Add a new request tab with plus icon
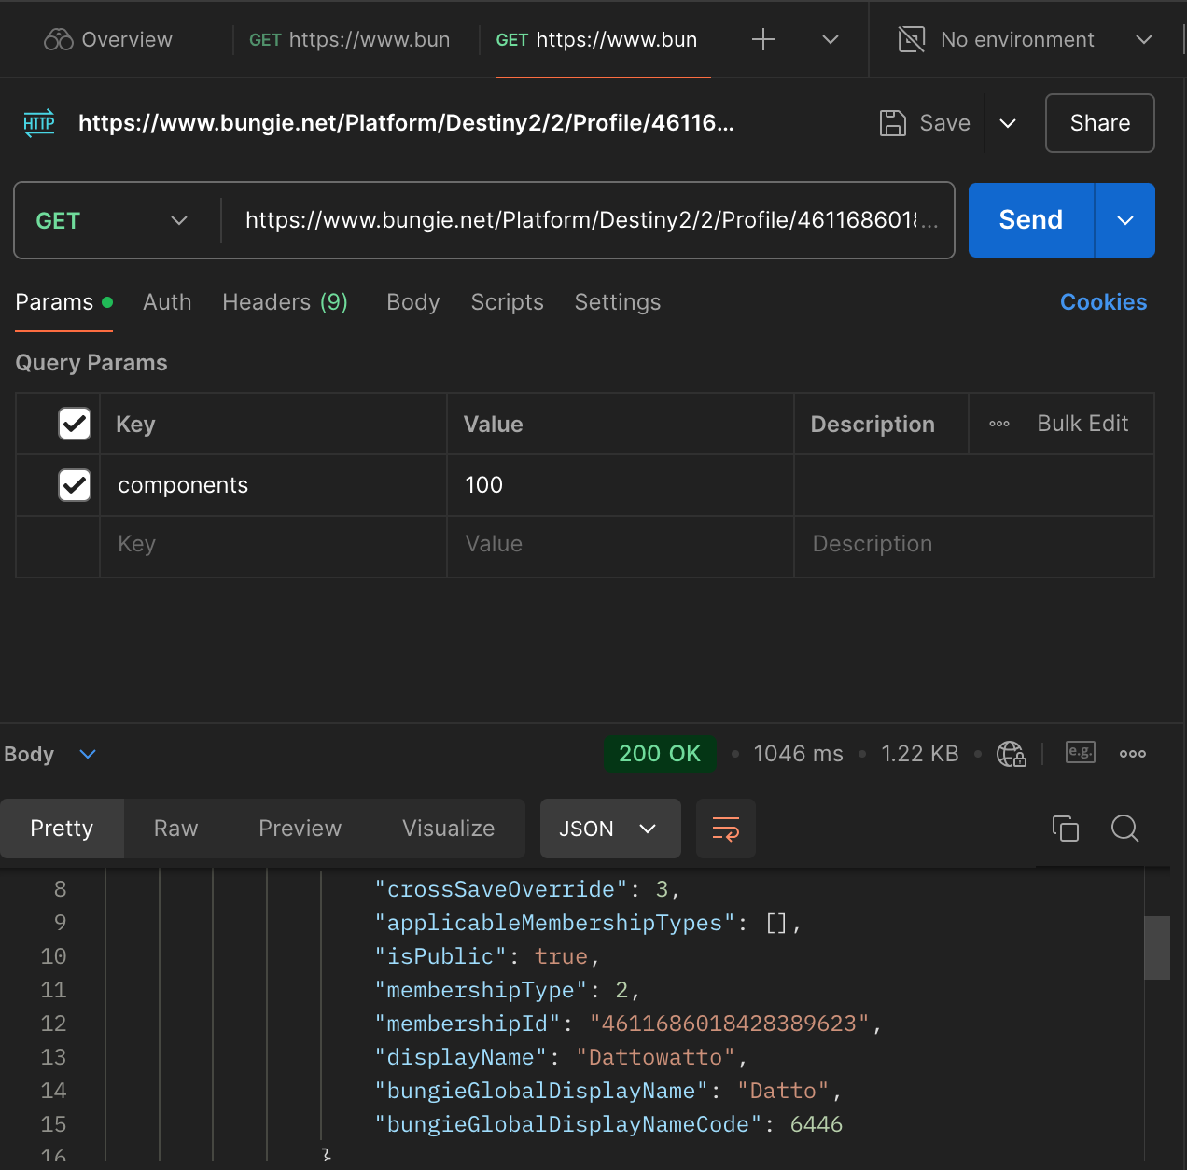Image resolution: width=1187 pixels, height=1170 pixels. coord(763,39)
